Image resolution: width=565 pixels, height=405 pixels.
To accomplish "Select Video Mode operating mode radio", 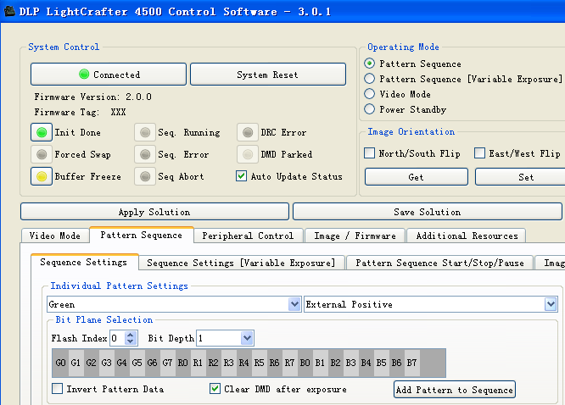I will (369, 94).
